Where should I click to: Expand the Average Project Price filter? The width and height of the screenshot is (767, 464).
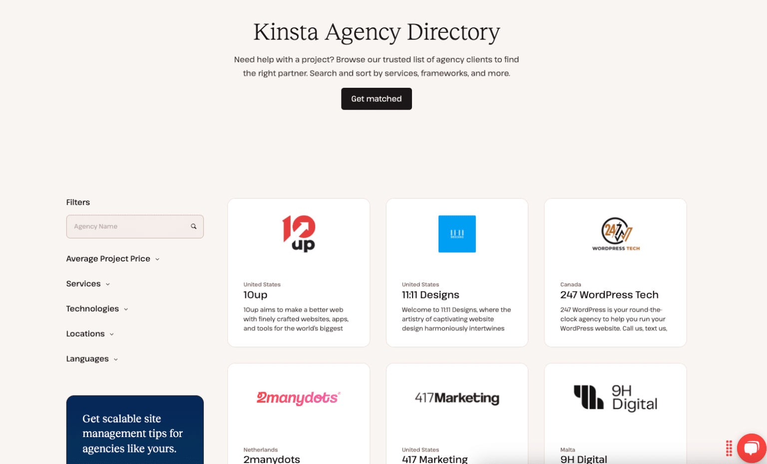112,258
